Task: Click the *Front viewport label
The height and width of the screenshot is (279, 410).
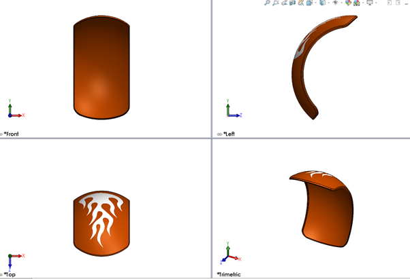Action: (12, 134)
